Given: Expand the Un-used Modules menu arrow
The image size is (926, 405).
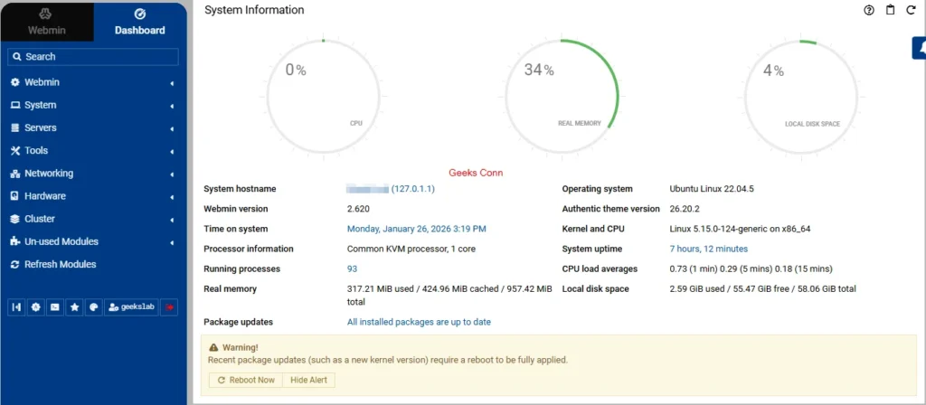Looking at the screenshot, I should 172,243.
